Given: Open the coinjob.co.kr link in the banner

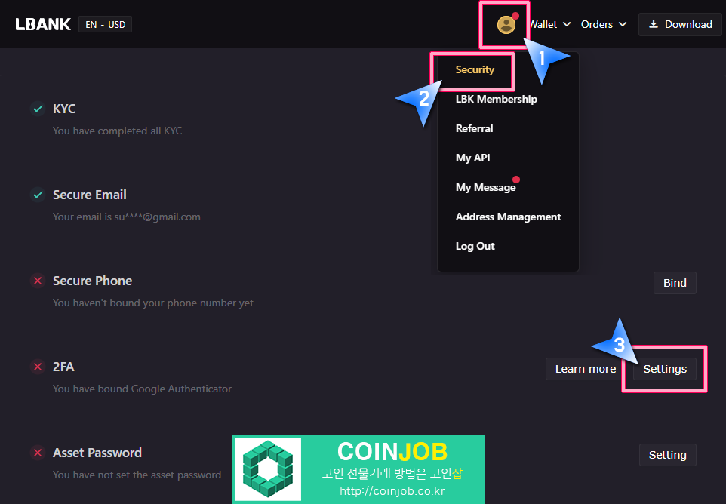Looking at the screenshot, I should click(x=392, y=491).
